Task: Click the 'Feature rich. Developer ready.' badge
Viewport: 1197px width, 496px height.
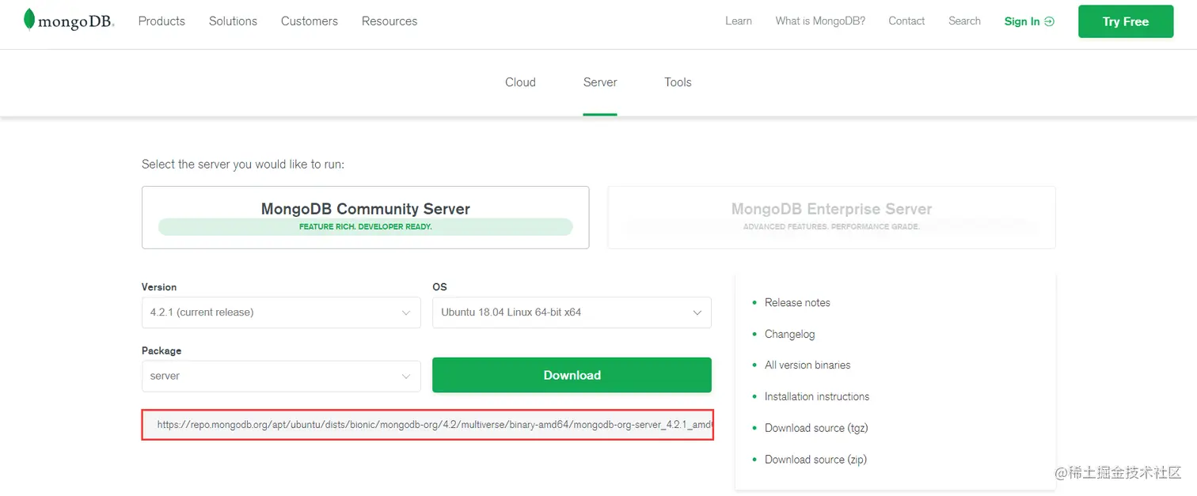Action: click(365, 227)
